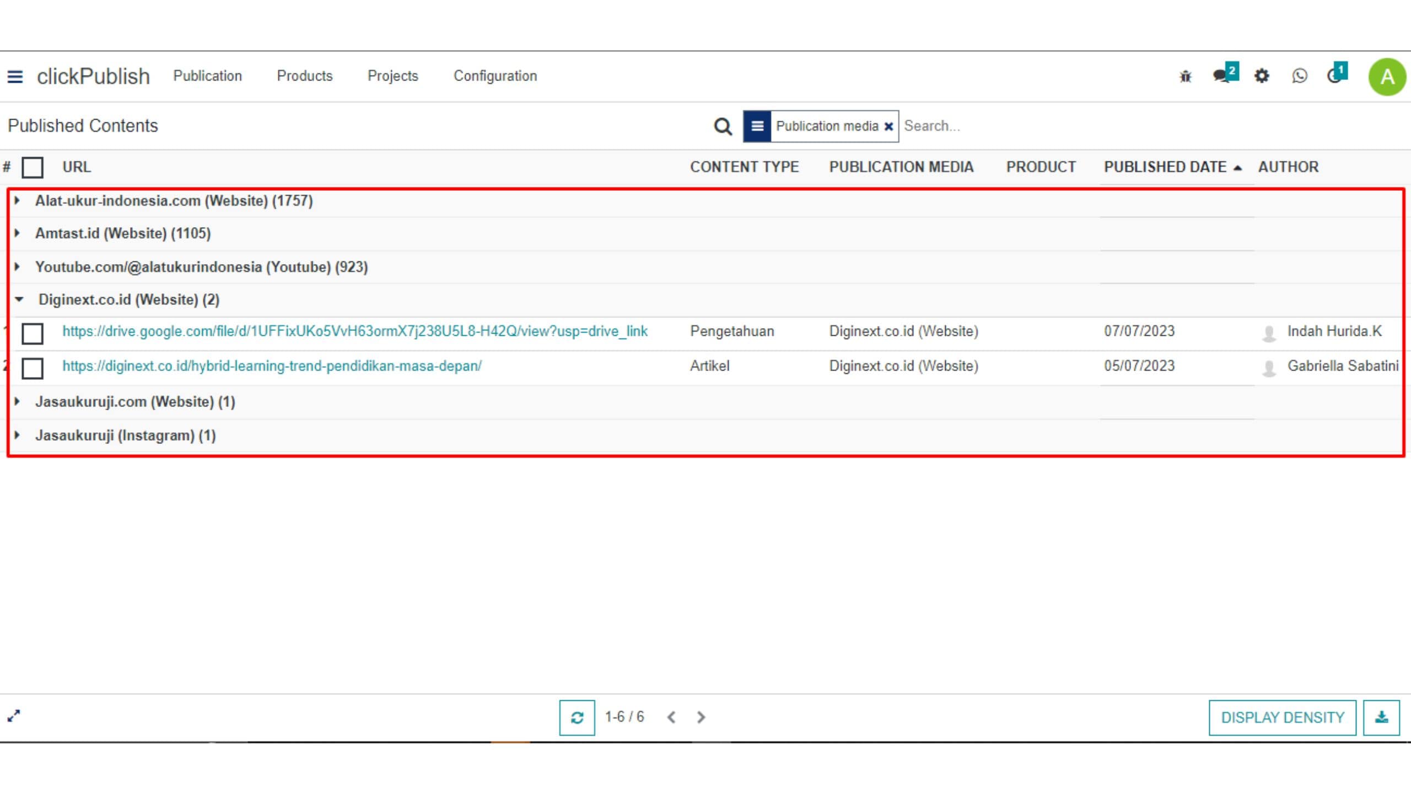
Task: Open the Publication menu
Action: (x=207, y=76)
